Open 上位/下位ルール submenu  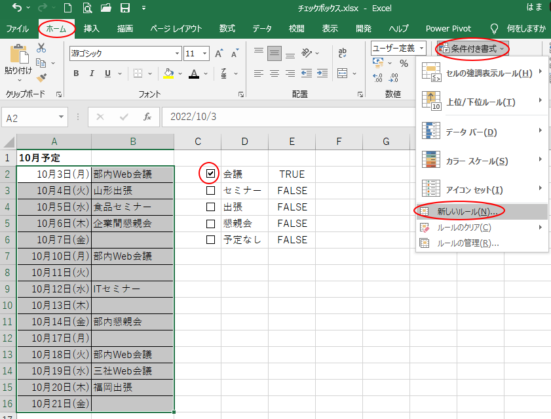(482, 102)
